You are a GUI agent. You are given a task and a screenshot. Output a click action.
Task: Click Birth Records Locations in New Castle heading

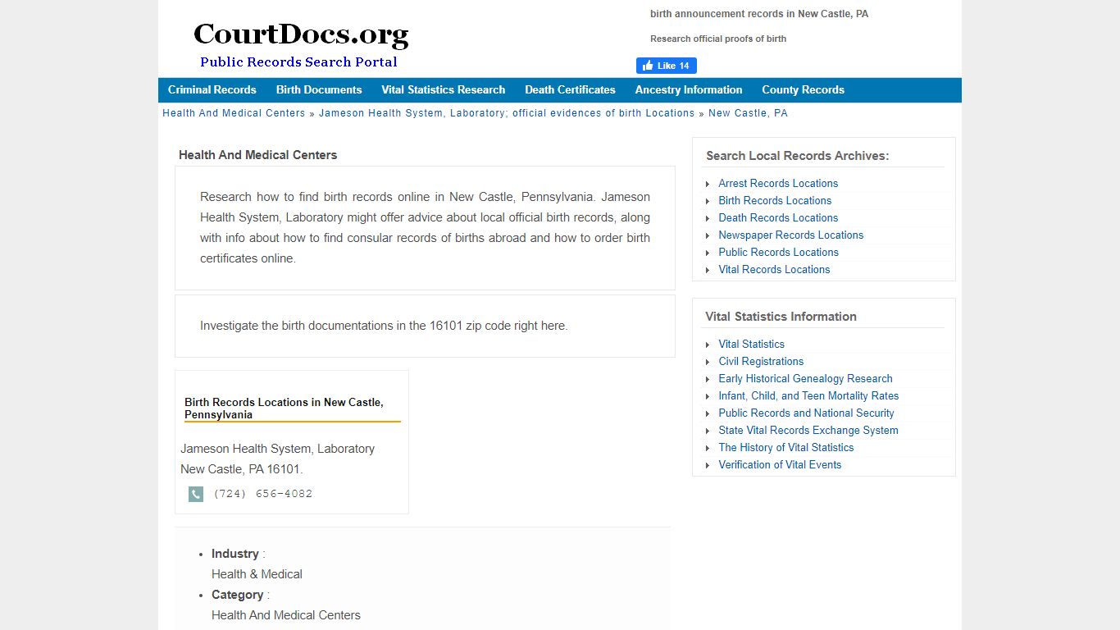(284, 409)
